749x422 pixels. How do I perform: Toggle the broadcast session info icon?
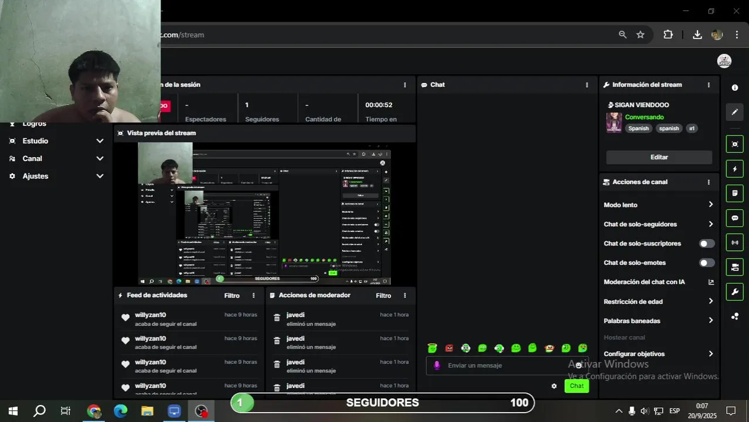735,243
